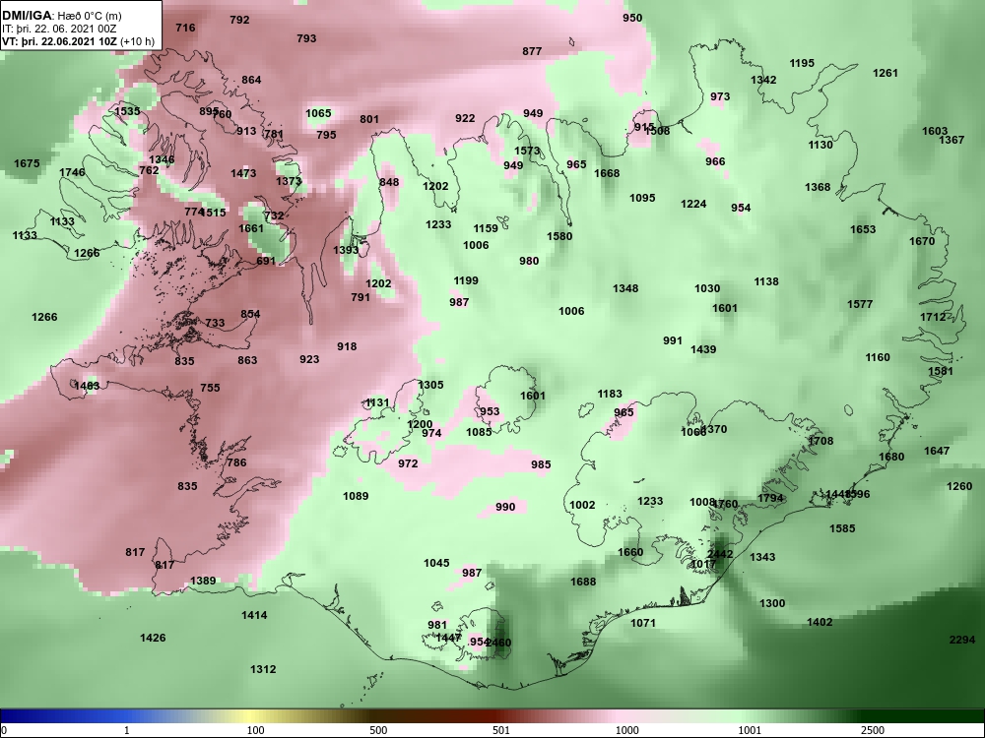Select the peak value 2442
Image resolution: width=985 pixels, height=738 pixels.
tap(720, 554)
